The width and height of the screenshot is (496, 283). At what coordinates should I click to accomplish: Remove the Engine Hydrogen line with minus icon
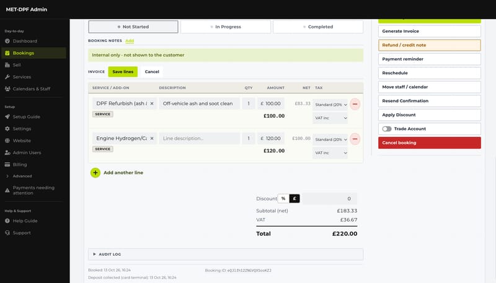click(355, 139)
